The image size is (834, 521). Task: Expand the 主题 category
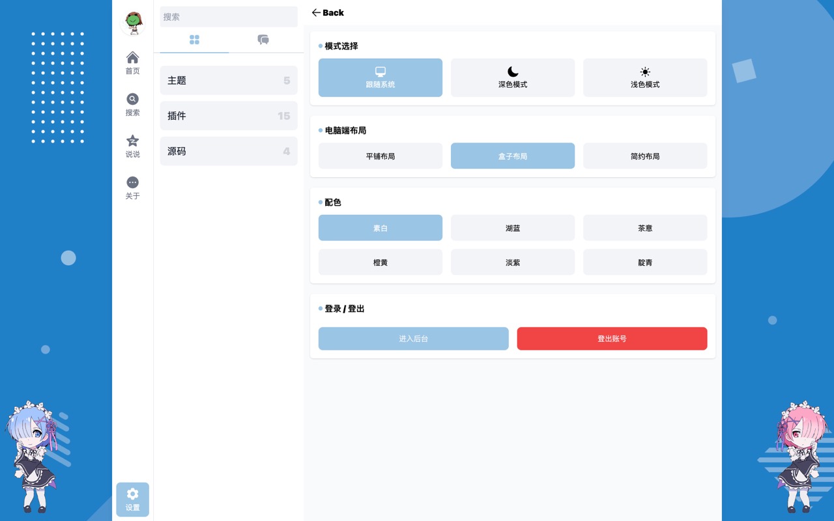click(229, 80)
